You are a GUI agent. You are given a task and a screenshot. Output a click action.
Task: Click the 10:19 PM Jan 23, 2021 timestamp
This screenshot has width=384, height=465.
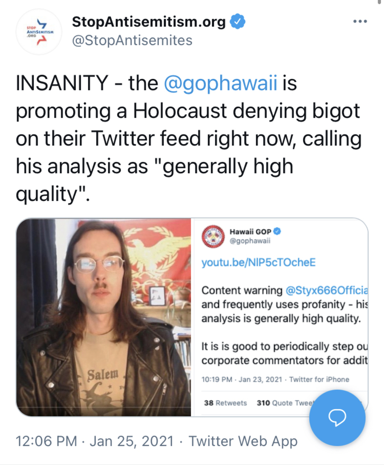click(x=241, y=380)
